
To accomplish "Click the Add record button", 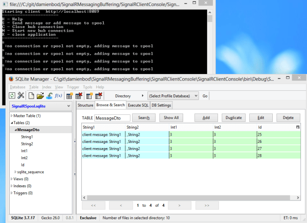I will tap(206, 117).
